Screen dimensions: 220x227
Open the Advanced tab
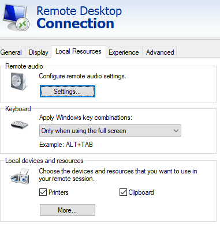160,52
